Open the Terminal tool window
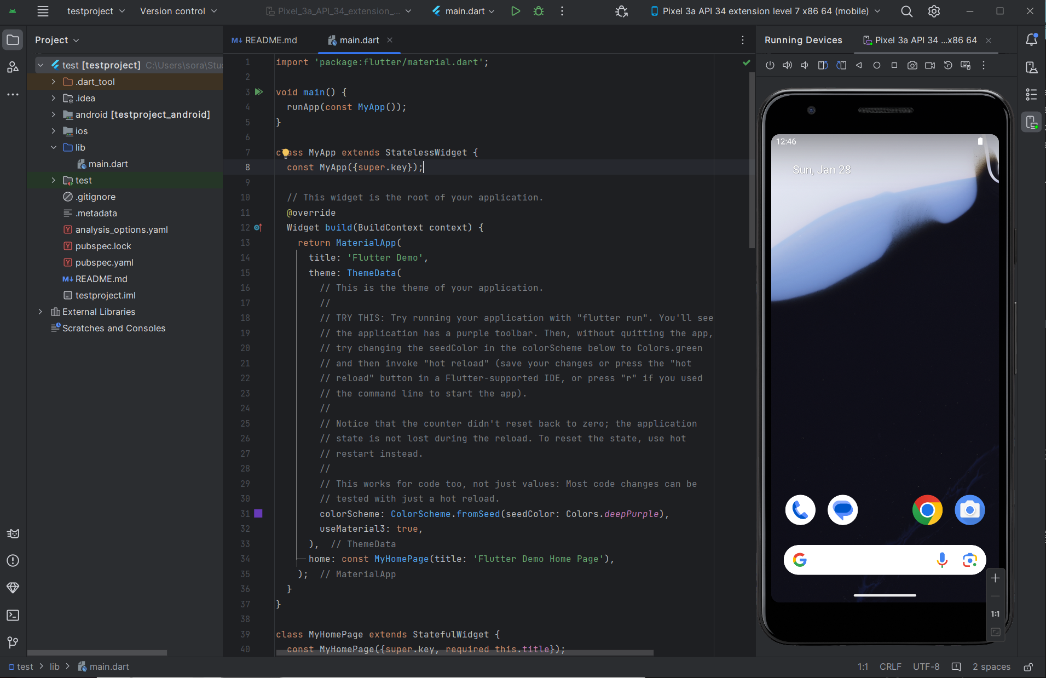Viewport: 1046px width, 678px height. pos(13,616)
